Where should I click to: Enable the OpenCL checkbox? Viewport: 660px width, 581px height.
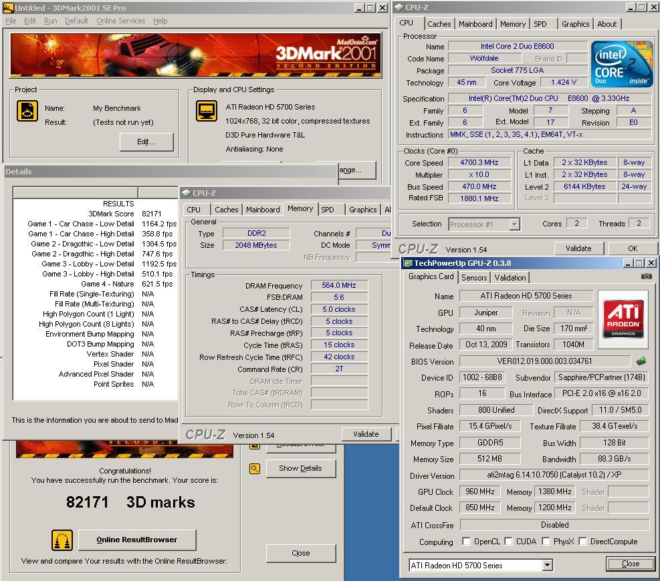pos(466,541)
